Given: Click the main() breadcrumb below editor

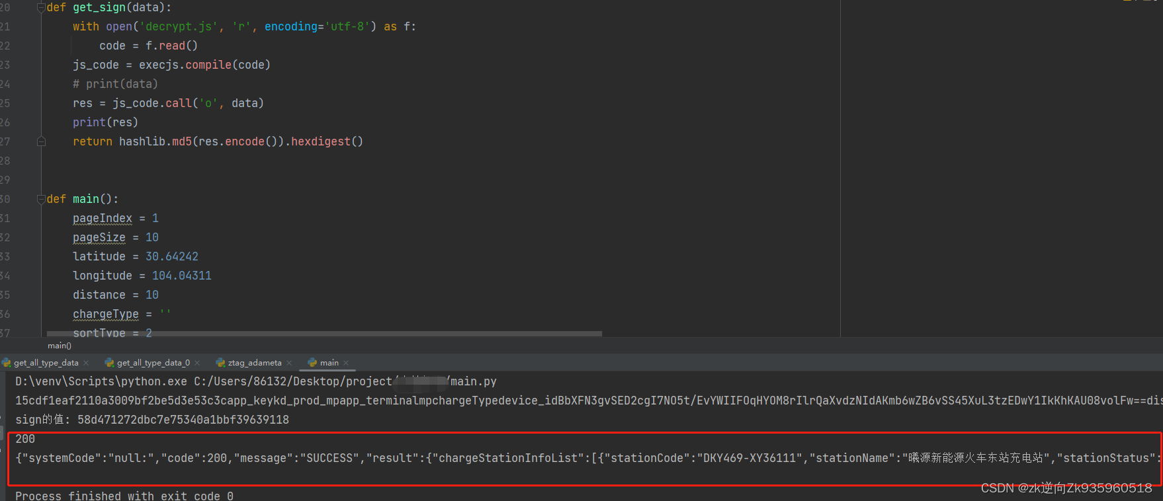Looking at the screenshot, I should (x=60, y=346).
